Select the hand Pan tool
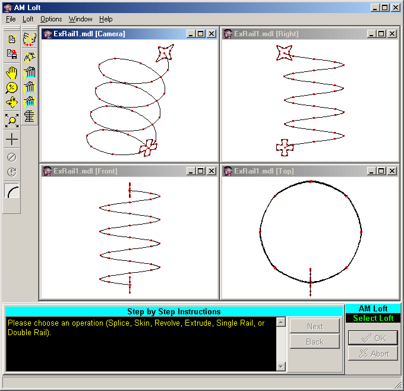The width and height of the screenshot is (404, 391). click(11, 72)
